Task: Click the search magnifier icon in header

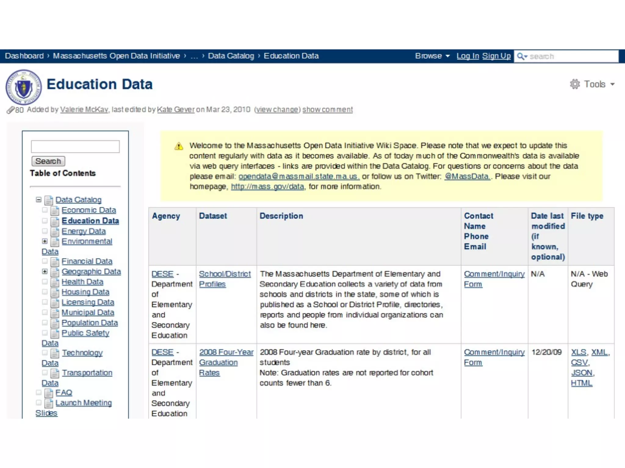Action: point(521,56)
